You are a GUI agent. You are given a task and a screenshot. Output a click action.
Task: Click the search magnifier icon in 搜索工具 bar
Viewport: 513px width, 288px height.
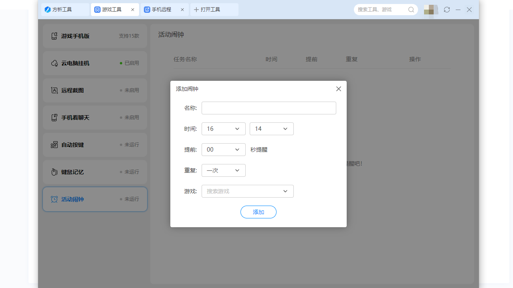tap(411, 9)
